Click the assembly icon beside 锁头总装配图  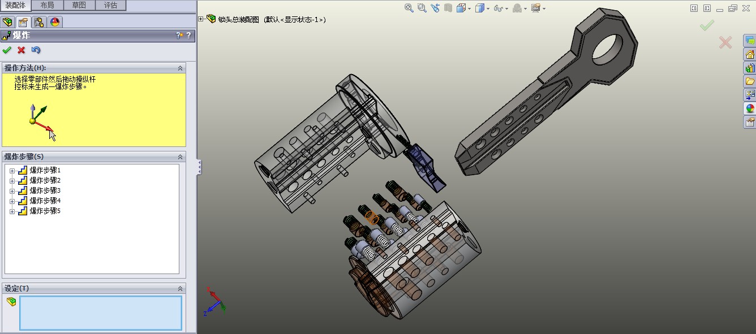[x=211, y=19]
